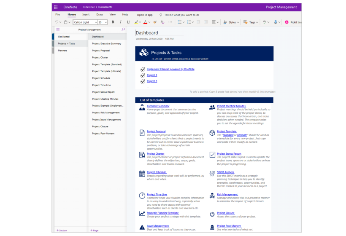The height and width of the screenshot is (236, 346).
Task: Switch to the View tab
Action: [113, 15]
